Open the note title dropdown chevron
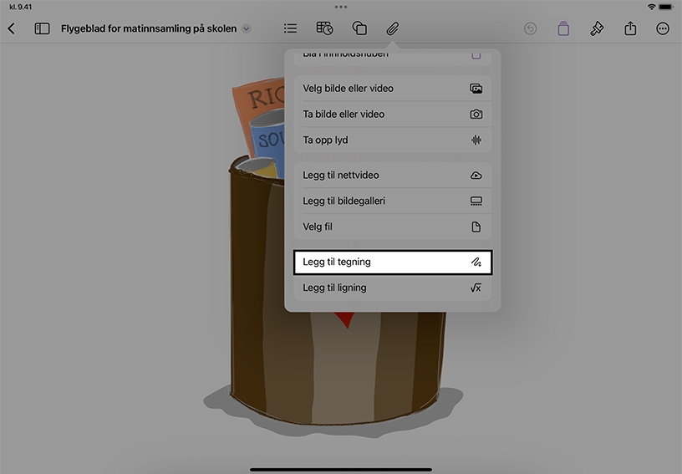 tap(247, 28)
